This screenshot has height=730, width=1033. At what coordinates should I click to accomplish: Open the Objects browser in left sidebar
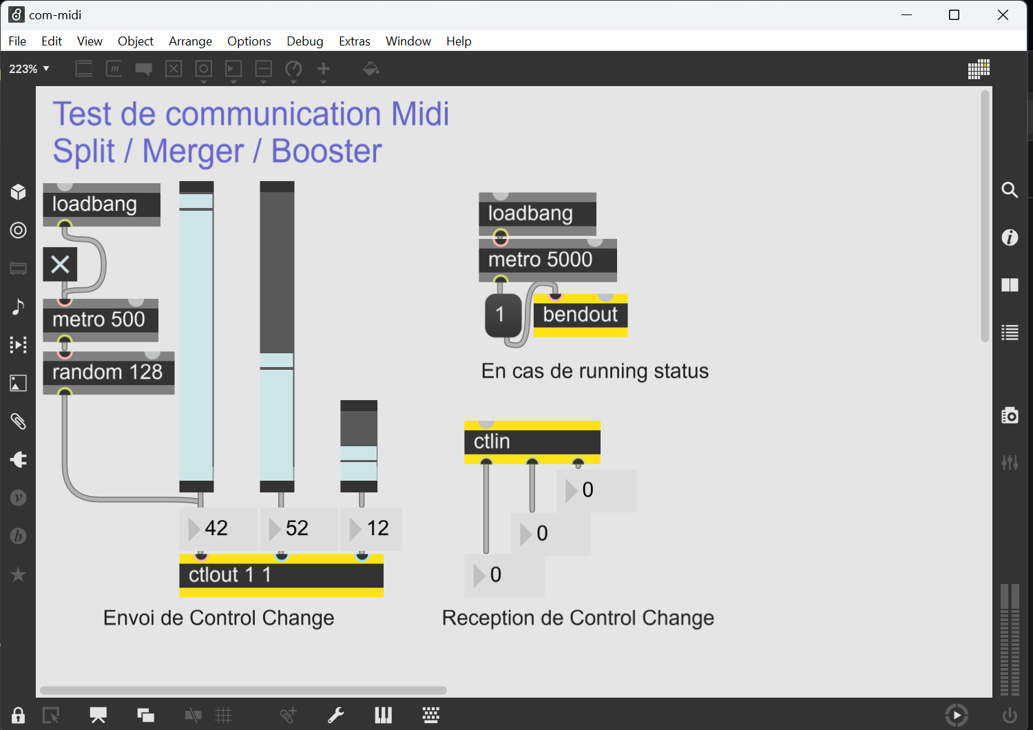19,192
